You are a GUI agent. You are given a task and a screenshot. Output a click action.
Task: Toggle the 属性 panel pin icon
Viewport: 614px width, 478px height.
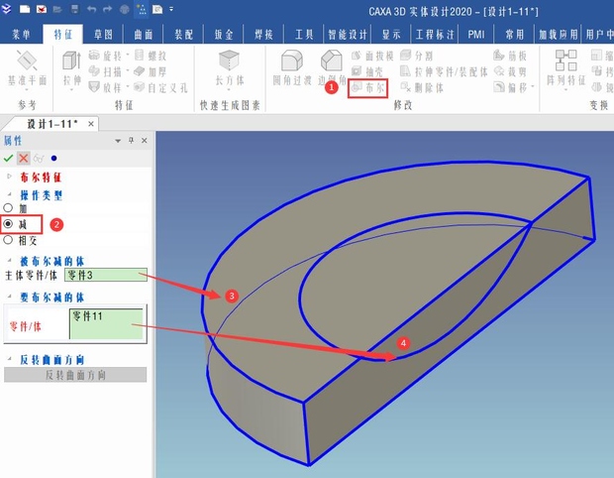tap(131, 141)
